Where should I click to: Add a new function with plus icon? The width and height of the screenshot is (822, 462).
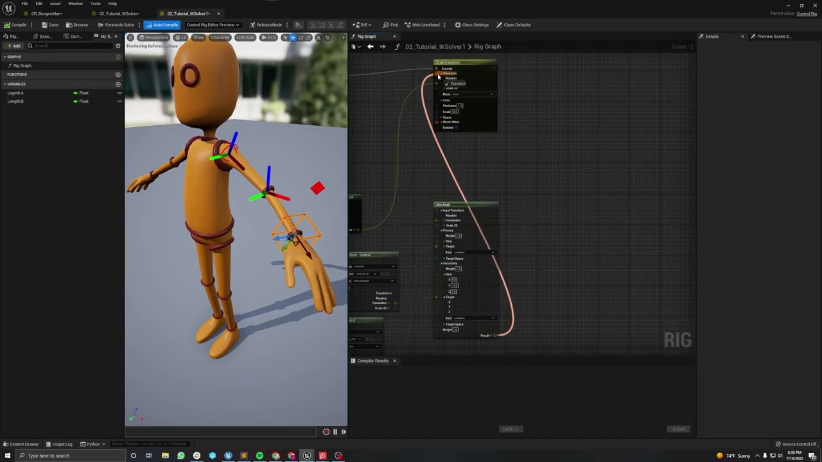coord(118,74)
